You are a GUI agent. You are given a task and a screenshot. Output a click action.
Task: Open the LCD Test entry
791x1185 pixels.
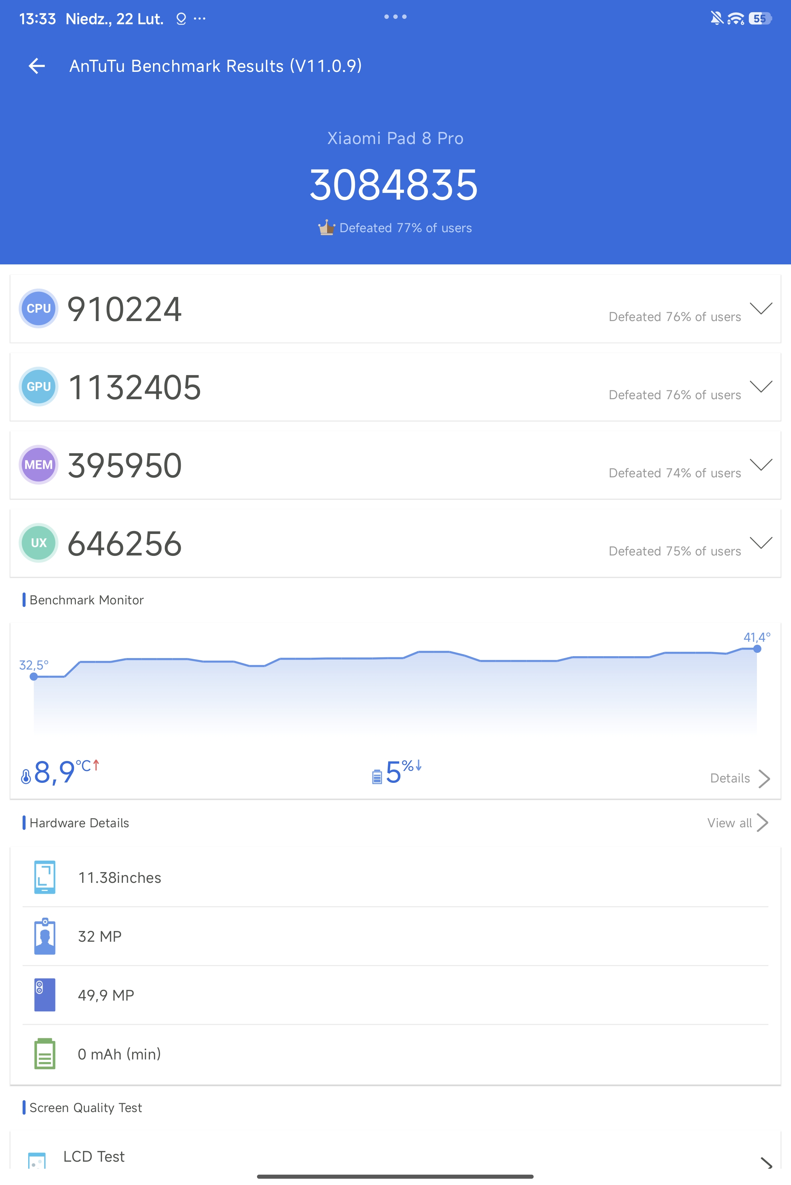(x=93, y=1156)
